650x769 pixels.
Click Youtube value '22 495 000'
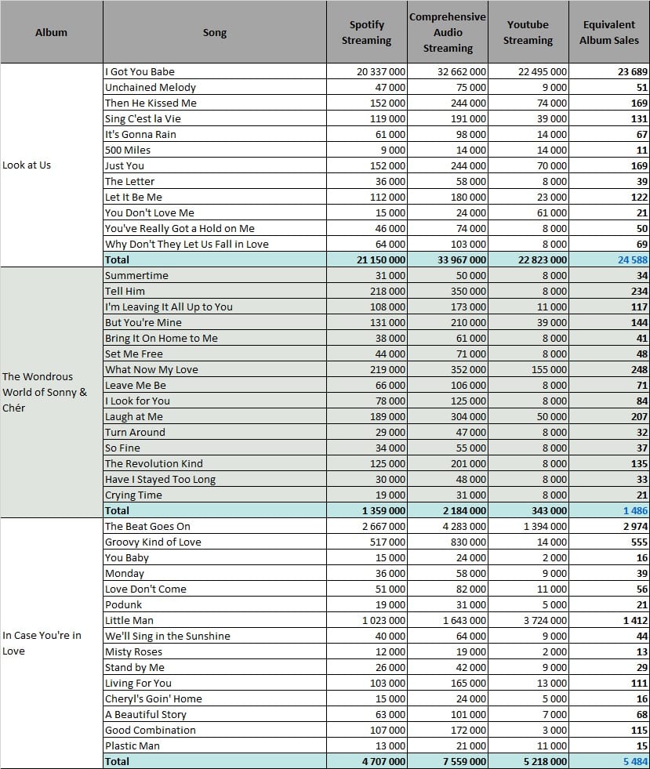[543, 71]
